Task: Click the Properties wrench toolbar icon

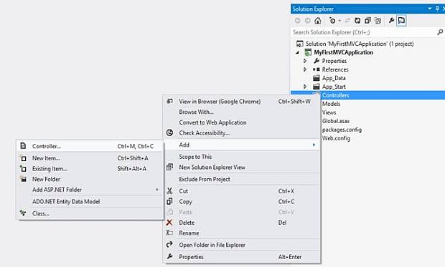Action: [x=391, y=20]
